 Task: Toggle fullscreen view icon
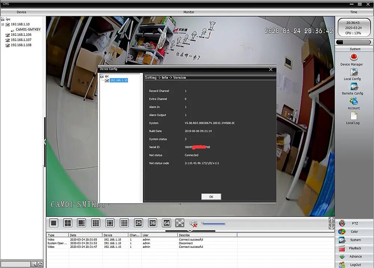pos(180,223)
